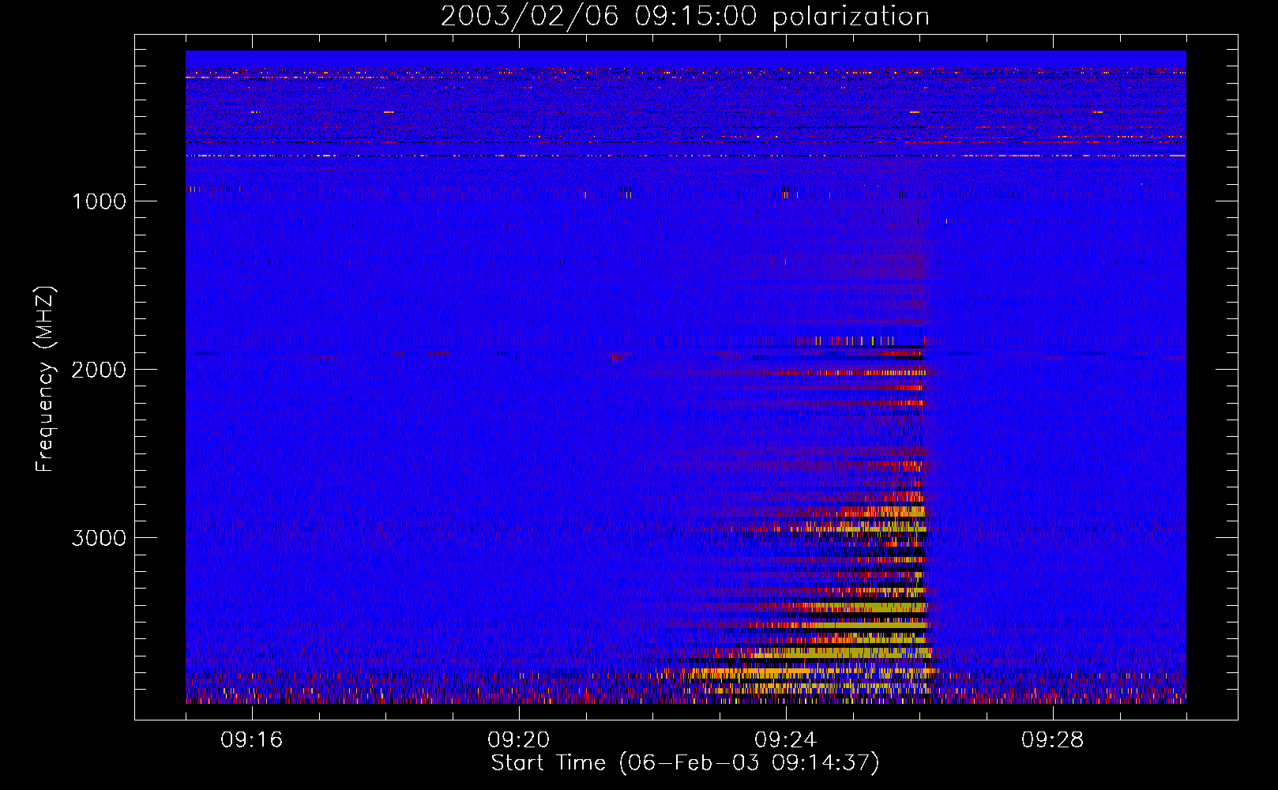1278x790 pixels.
Task: Click the 09:20 time tick label
Action: [x=519, y=740]
